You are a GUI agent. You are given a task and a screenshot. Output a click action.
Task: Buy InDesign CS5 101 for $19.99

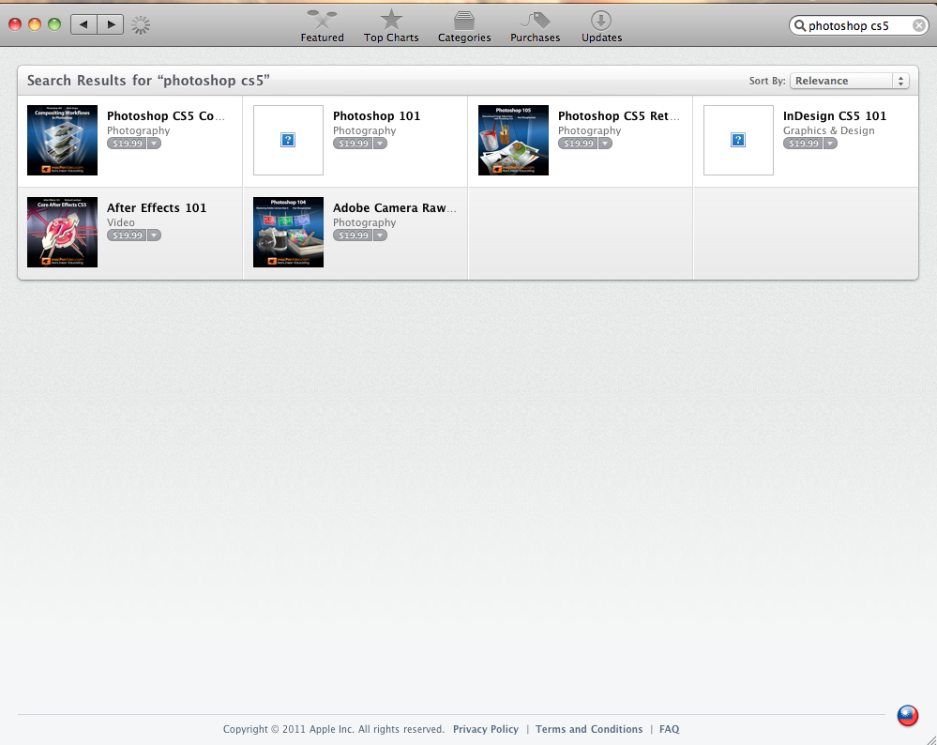[x=803, y=144]
